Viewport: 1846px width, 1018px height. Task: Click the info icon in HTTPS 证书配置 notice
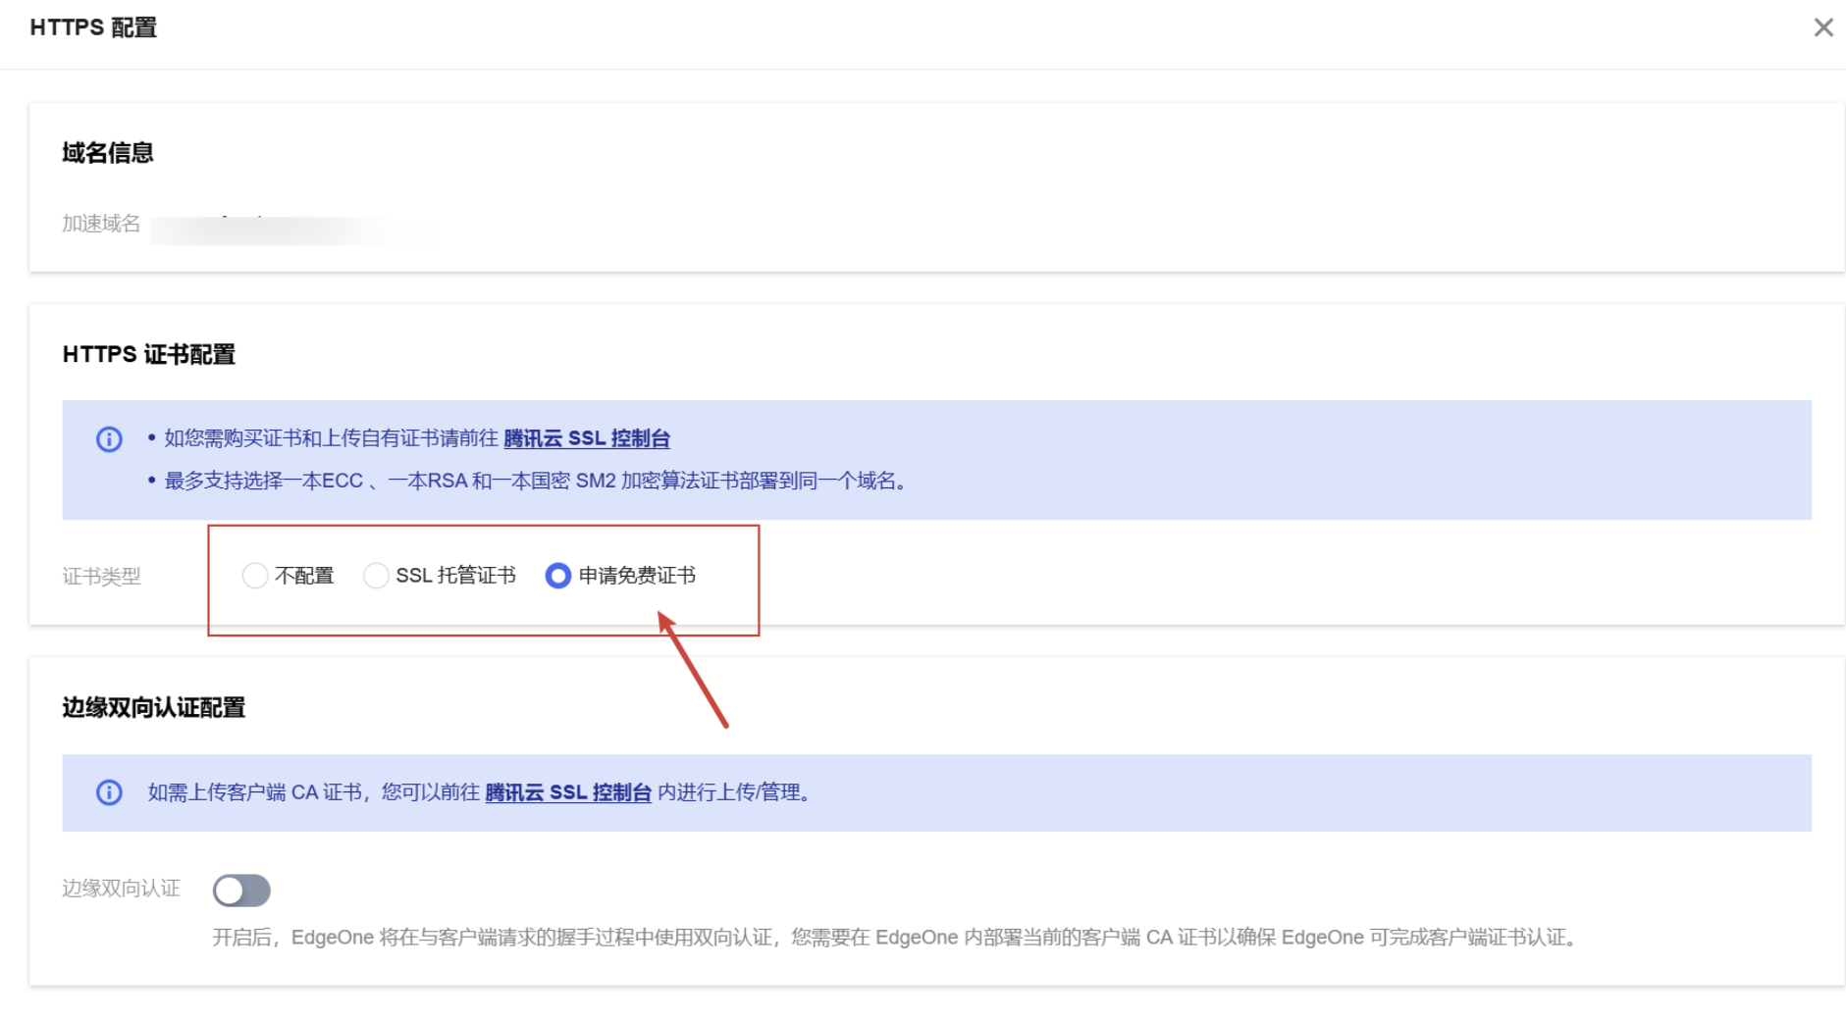pyautogui.click(x=109, y=438)
